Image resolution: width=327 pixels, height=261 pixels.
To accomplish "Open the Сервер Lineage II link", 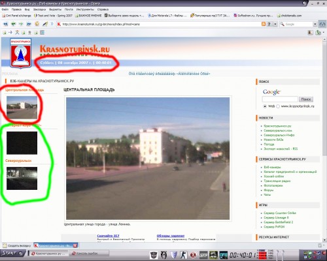I will (x=276, y=217).
